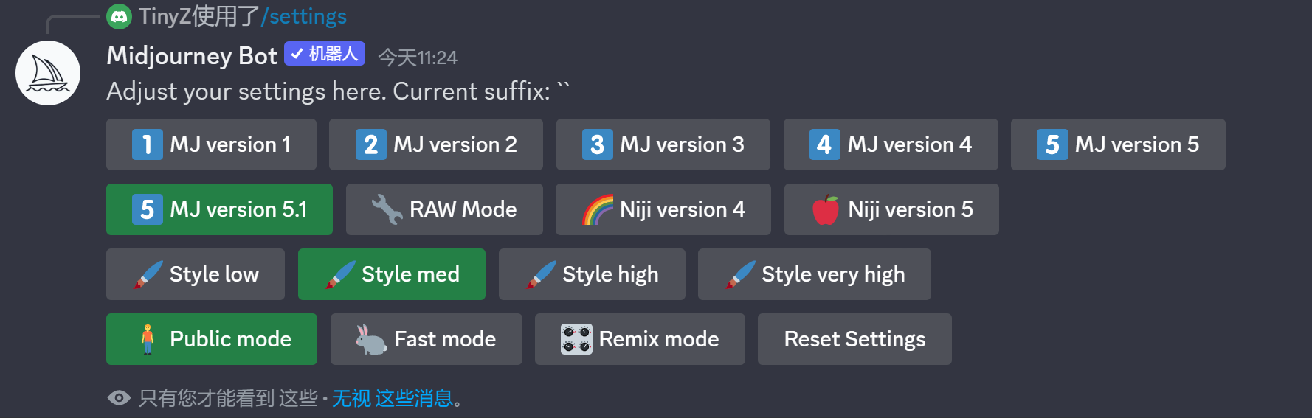Toggle Public mode off

(x=212, y=339)
